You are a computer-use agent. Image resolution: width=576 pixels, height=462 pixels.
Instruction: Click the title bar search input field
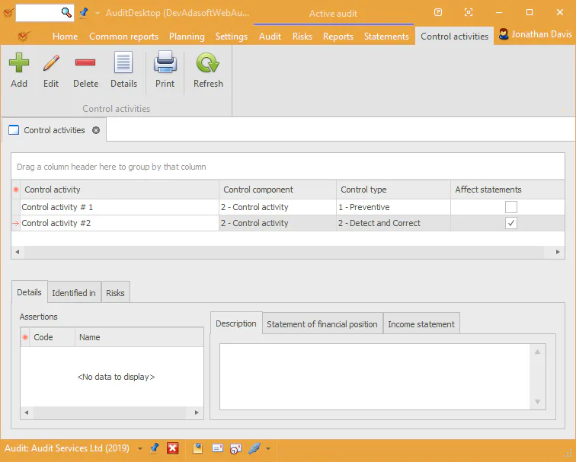pos(38,13)
